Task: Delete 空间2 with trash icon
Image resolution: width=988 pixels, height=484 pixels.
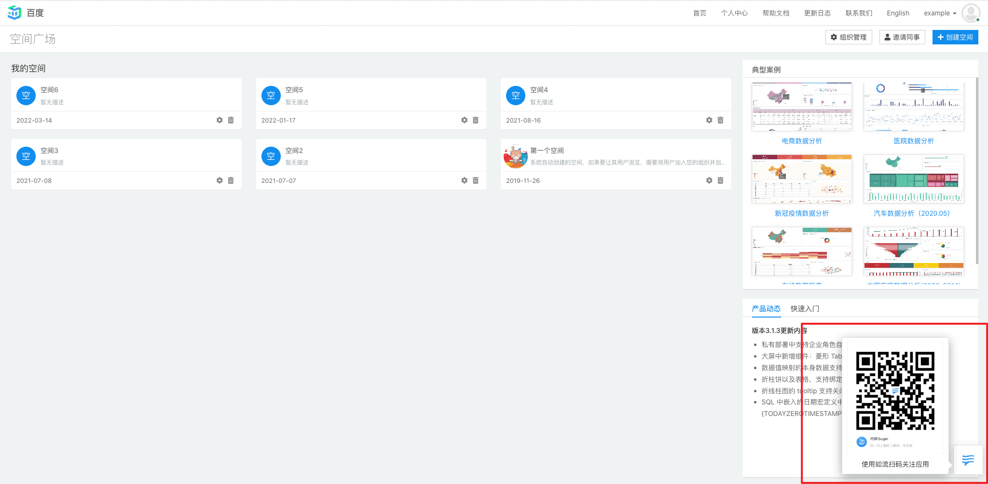Action: [476, 180]
